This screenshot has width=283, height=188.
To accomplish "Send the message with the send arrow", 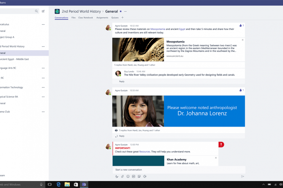I will tap(242, 176).
